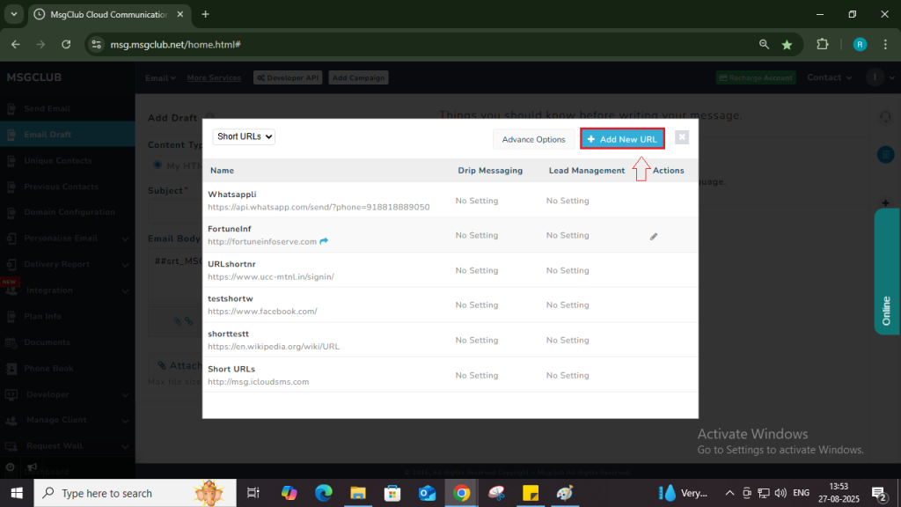Click the http://msg.icloudsms.com URL text
The height and width of the screenshot is (507, 901).
[258, 382]
